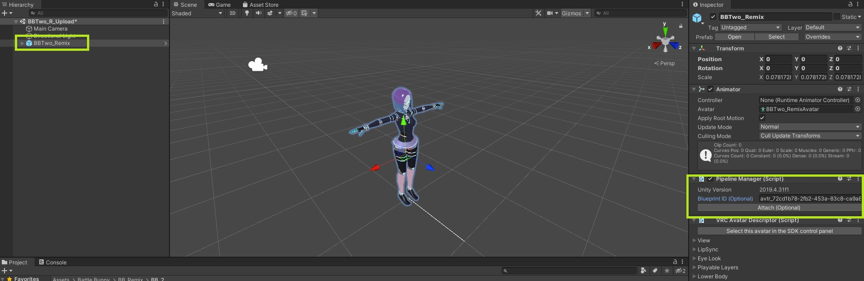Expand the LipSync section
864x281 pixels.
coord(695,250)
